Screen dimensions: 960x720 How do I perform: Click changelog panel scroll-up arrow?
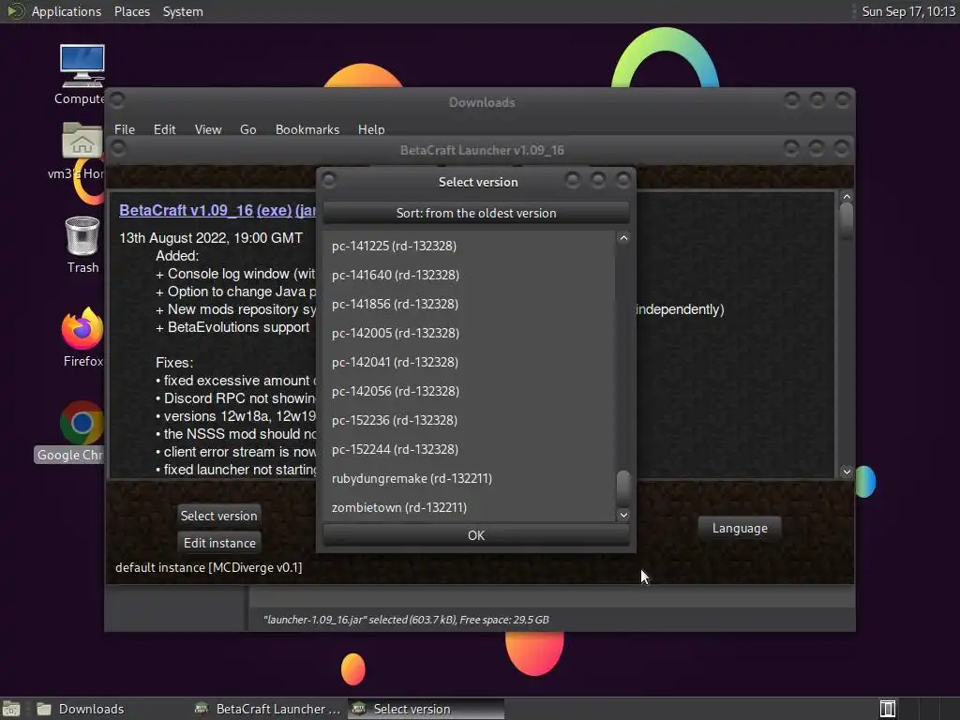[847, 197]
